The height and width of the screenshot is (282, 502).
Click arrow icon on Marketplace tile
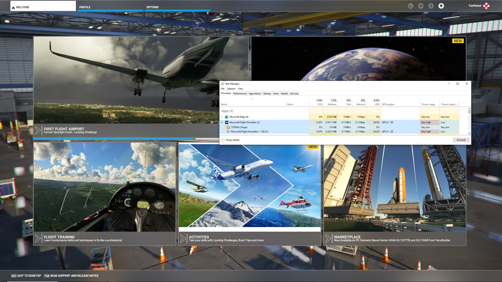pyautogui.click(x=328, y=238)
